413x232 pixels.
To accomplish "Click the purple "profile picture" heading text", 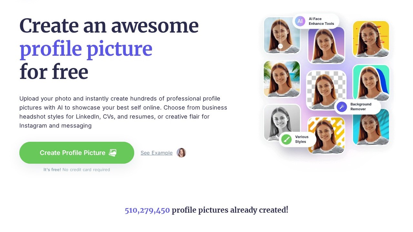I will click(x=86, y=49).
